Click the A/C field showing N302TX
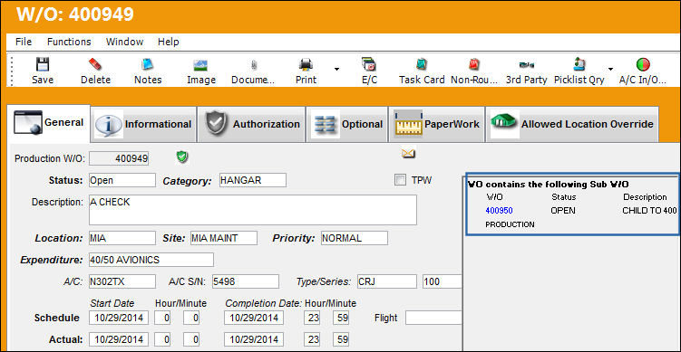Screen dimensions: 681x352 [x=122, y=281]
